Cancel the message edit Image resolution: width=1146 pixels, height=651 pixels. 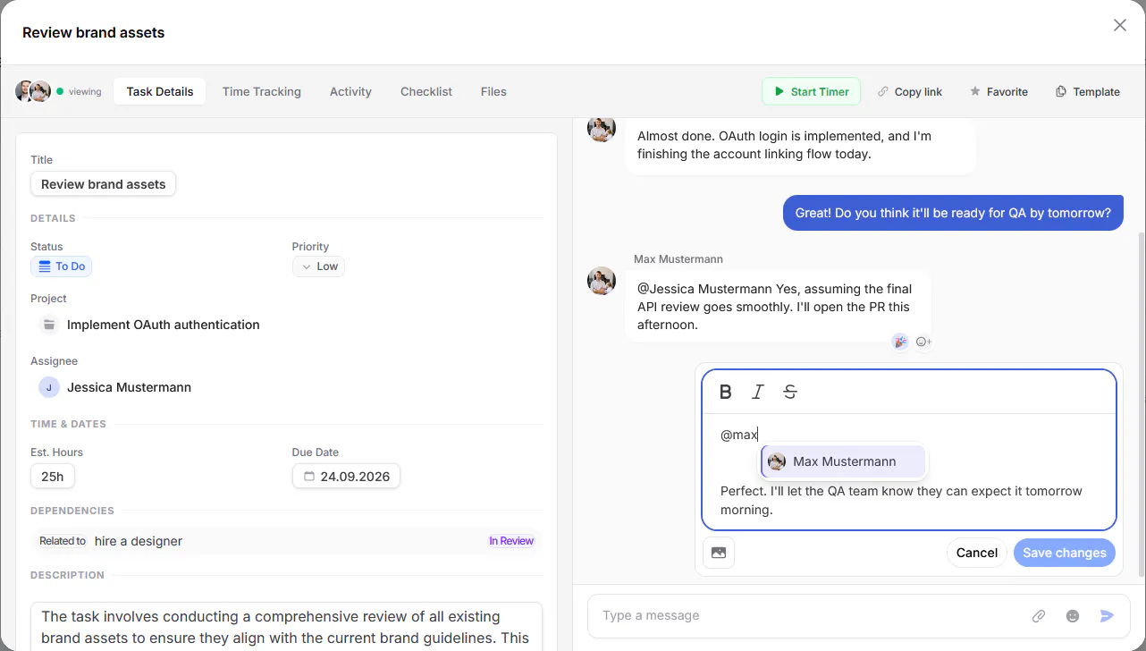click(977, 553)
